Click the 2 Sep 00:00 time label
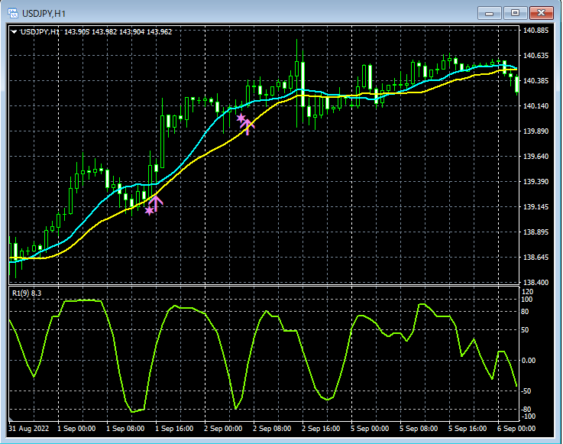Screen dimensions: 563x444 coord(223,429)
